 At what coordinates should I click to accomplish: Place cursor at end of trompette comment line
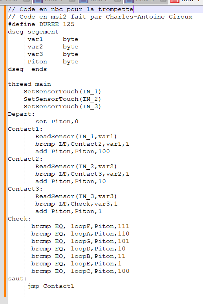pos(134,9)
